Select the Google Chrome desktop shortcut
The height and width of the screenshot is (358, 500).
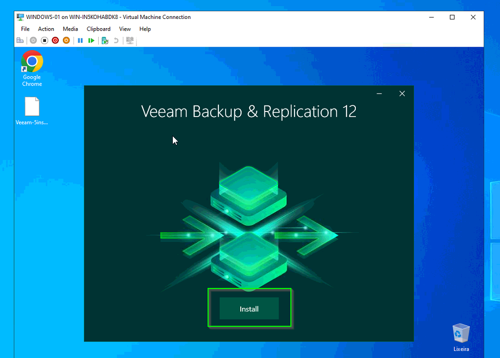tap(32, 69)
